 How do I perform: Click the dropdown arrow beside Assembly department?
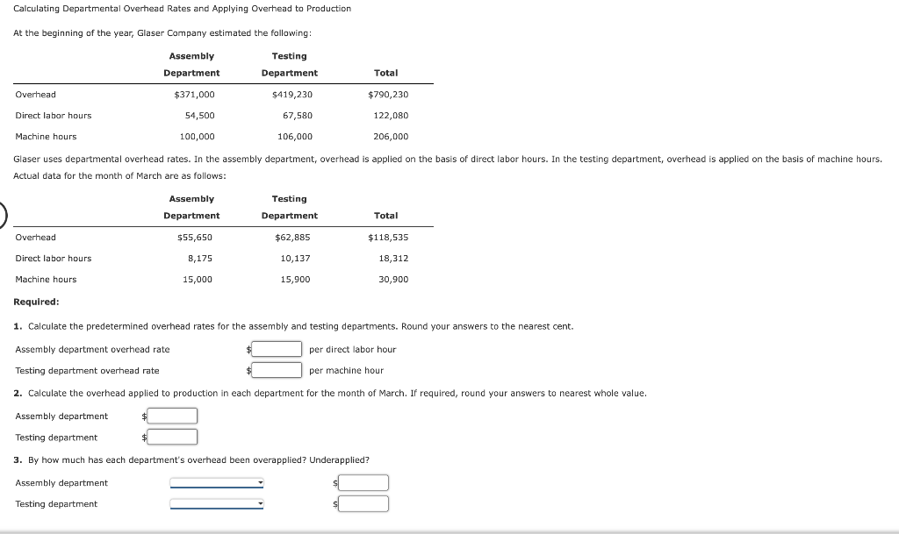[259, 482]
